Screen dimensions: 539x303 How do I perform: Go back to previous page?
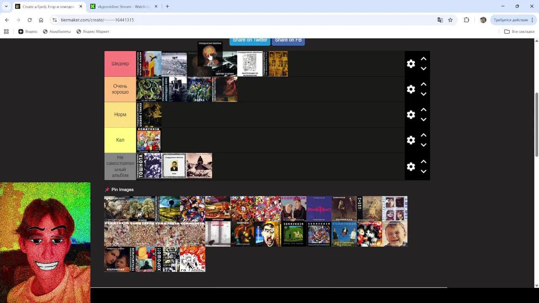[7, 20]
